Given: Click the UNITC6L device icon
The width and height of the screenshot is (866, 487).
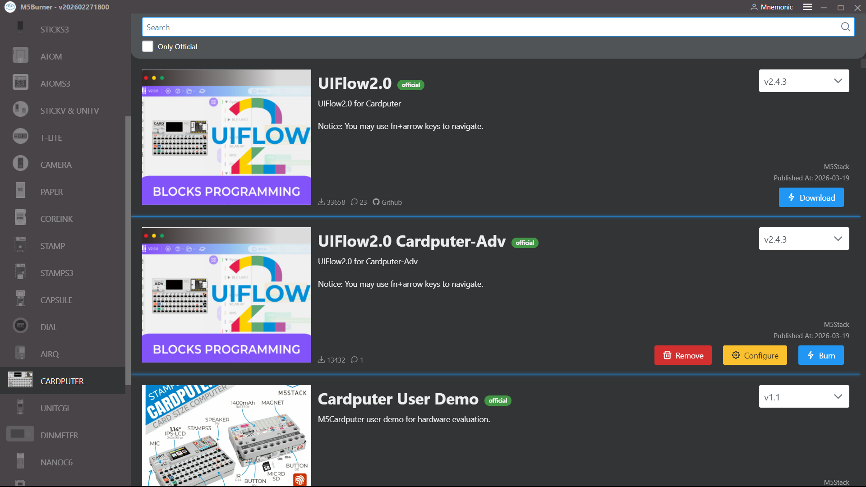Looking at the screenshot, I should point(20,407).
